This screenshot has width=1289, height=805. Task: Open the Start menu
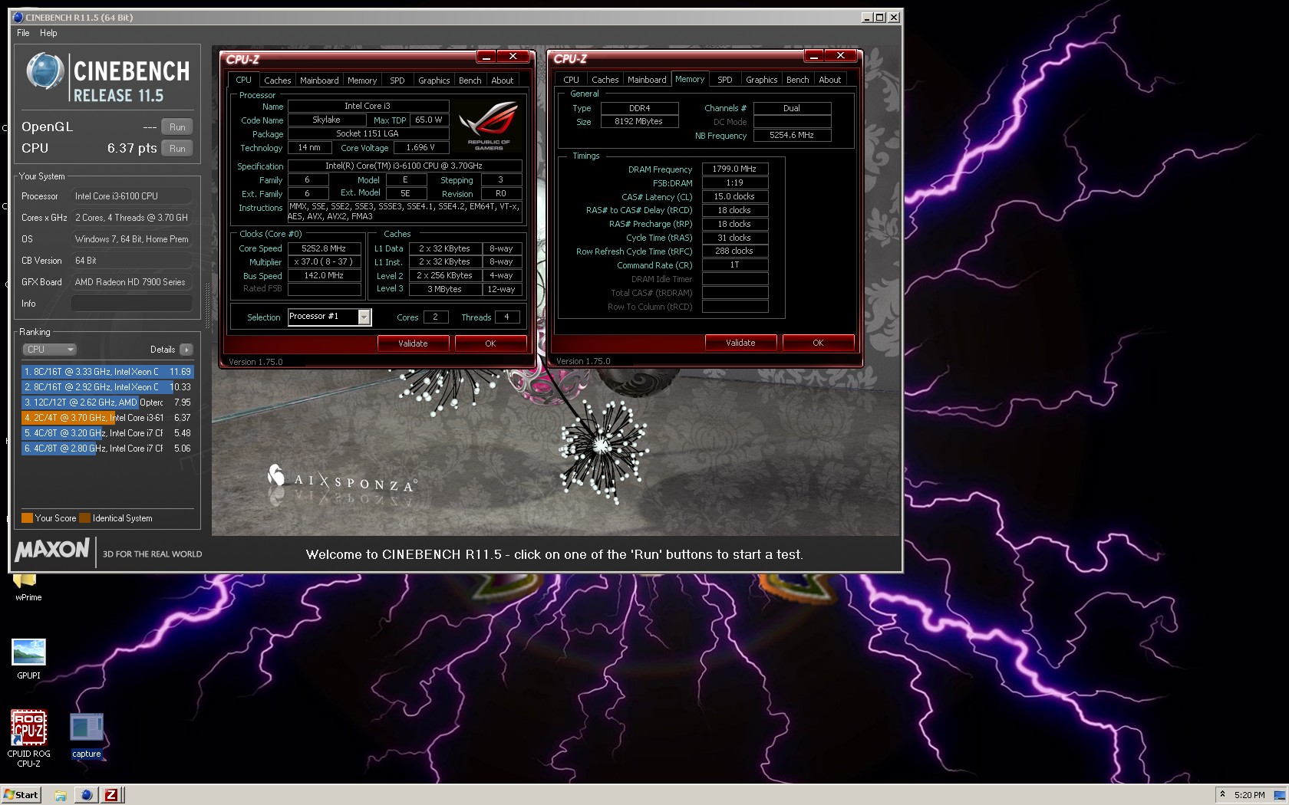[x=21, y=795]
